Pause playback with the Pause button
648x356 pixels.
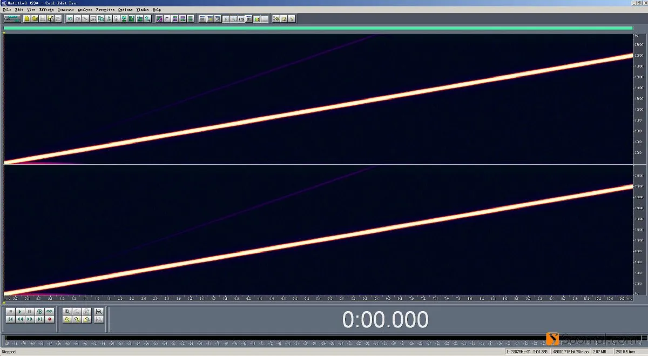[x=30, y=312]
